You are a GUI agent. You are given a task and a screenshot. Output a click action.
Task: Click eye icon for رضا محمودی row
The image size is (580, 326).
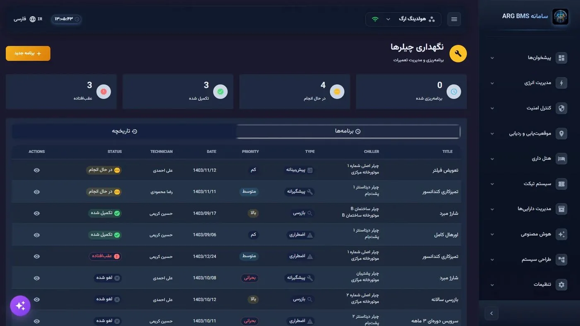37,192
